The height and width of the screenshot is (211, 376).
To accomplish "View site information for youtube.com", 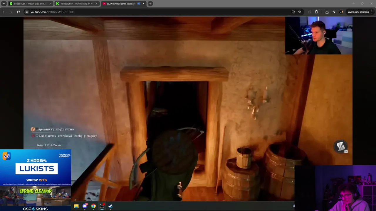I will pyautogui.click(x=26, y=12).
